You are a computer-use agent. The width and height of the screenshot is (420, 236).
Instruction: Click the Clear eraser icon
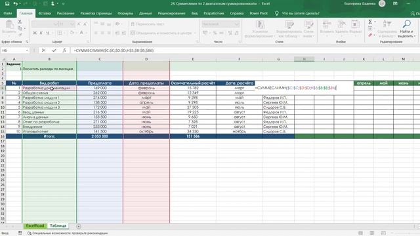click(x=370, y=35)
